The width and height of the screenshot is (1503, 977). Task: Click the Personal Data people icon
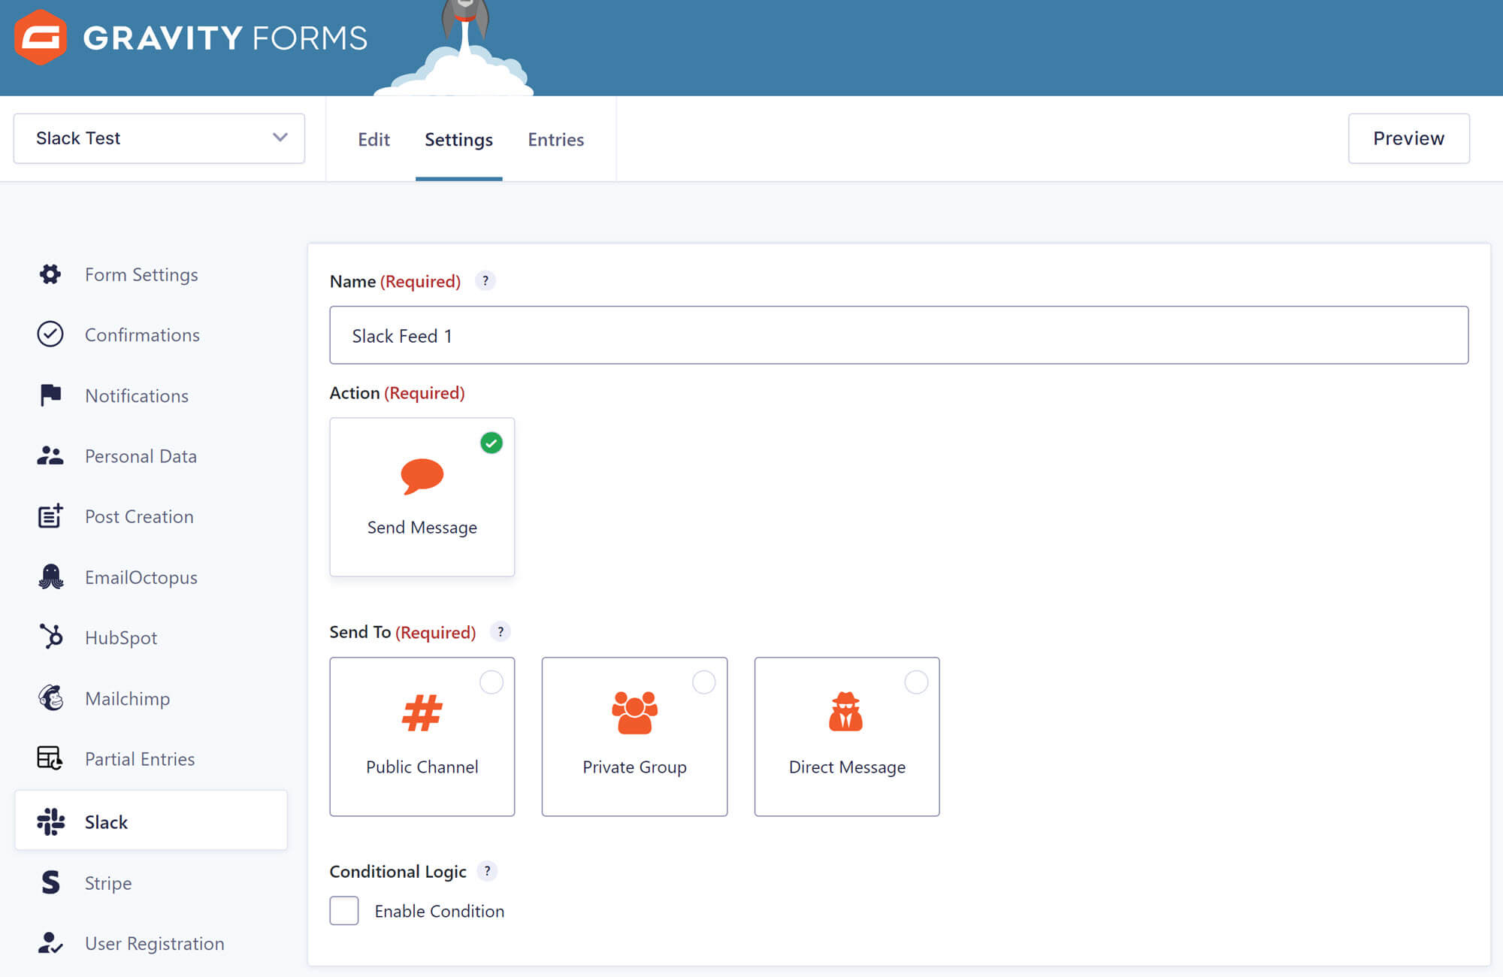click(50, 455)
